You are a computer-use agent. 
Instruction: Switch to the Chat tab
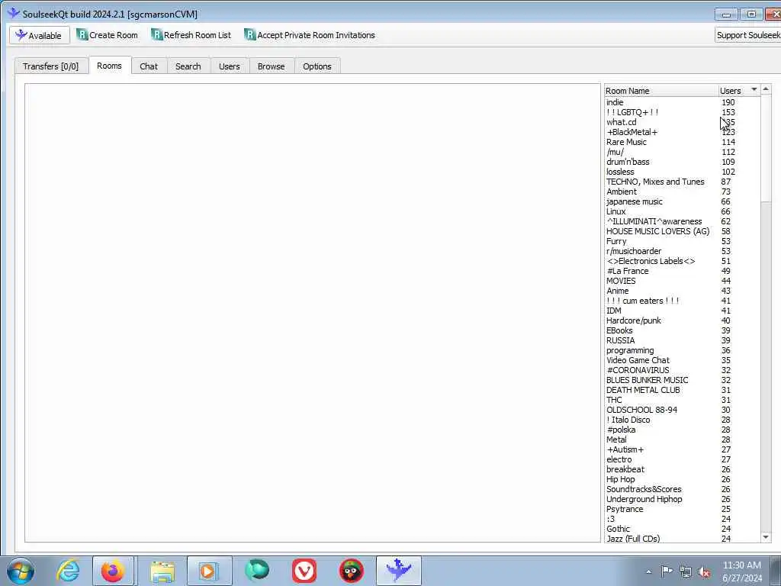coord(149,66)
